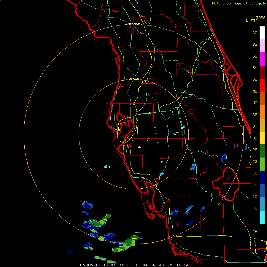Viewport: 267px width, 267px height.
Task: Click the TOPS legend title
Action: click(261, 18)
